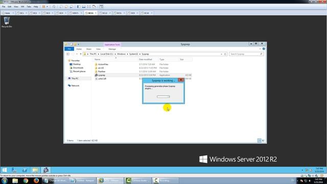The height and width of the screenshot is (184, 327).
Task: Sort by the Type column header
Action: (x=169, y=59)
